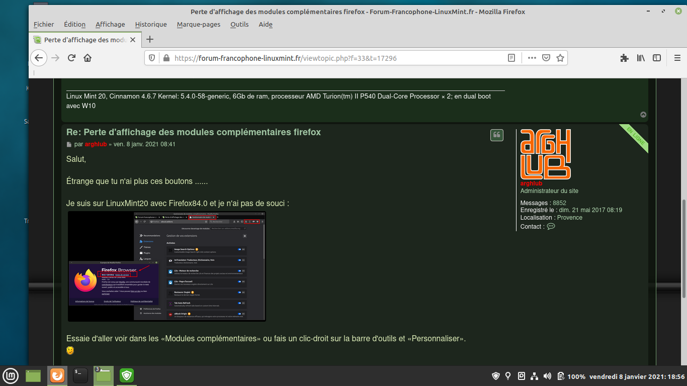This screenshot has width=687, height=386.
Task: Open the Fichier menu
Action: click(x=44, y=24)
